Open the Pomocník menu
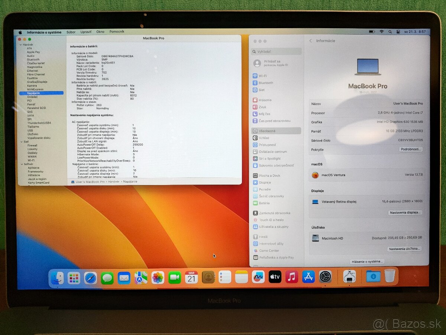 (117, 32)
